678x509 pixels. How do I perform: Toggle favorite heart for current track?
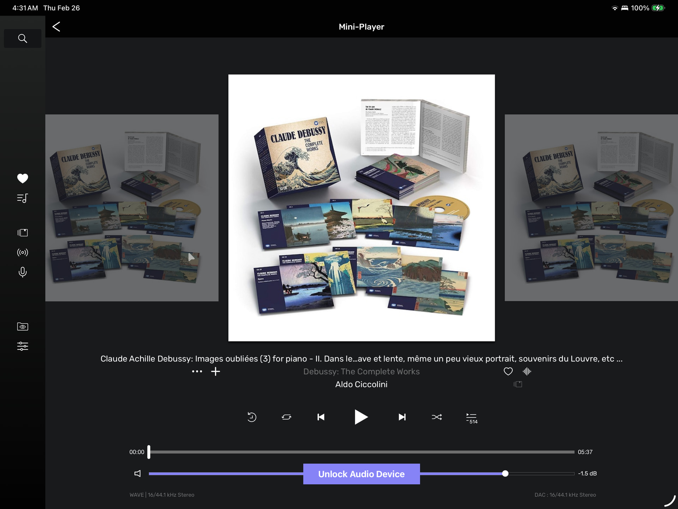click(x=508, y=371)
